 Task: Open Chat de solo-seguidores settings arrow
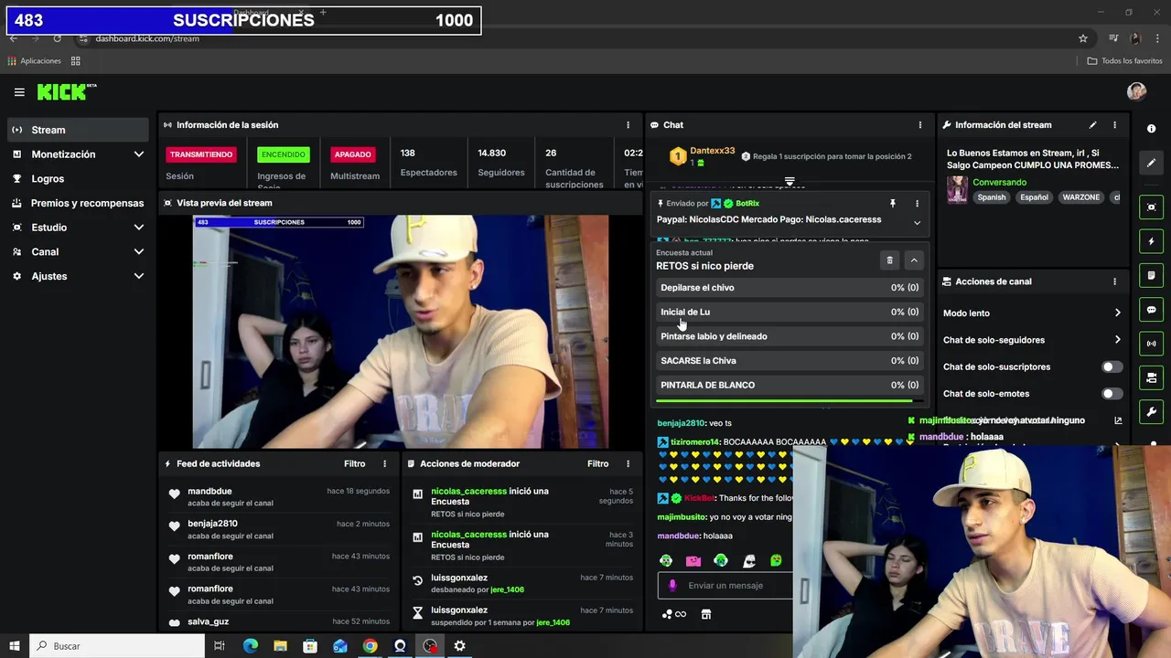(x=1117, y=340)
